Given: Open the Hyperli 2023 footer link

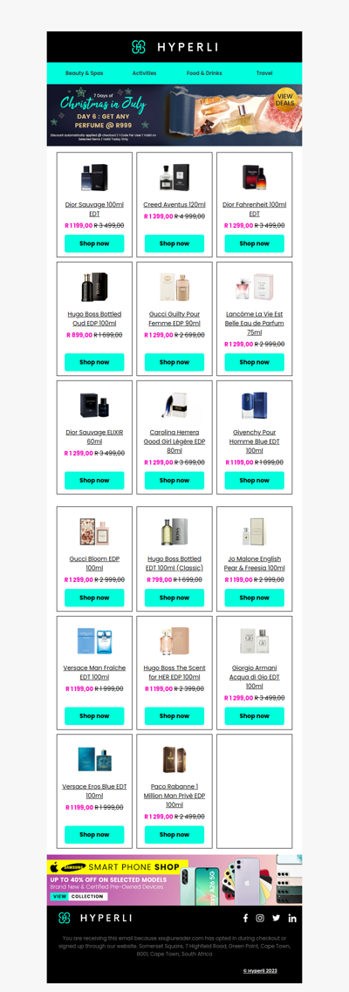Looking at the screenshot, I should [x=260, y=970].
